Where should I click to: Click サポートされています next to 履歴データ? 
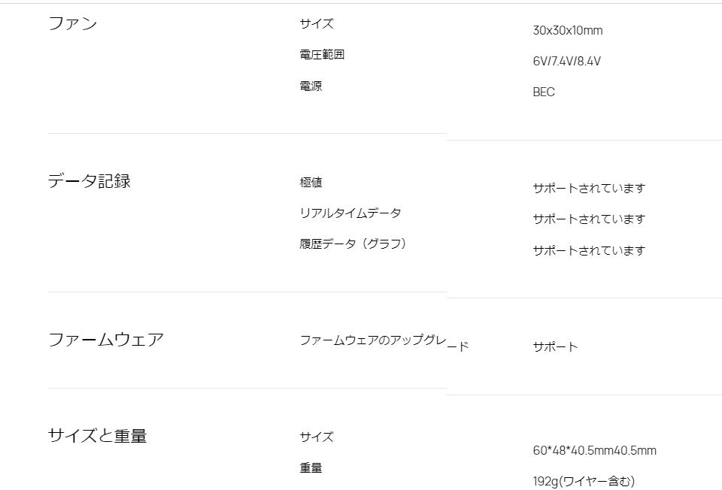click(589, 251)
